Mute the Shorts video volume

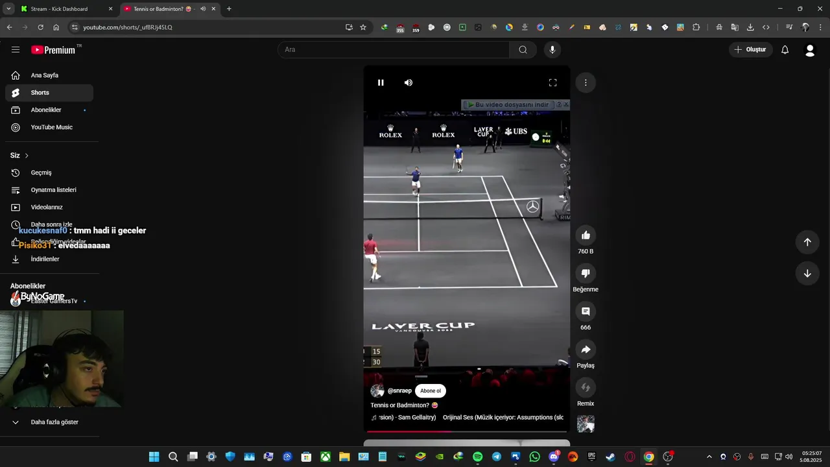tap(409, 82)
